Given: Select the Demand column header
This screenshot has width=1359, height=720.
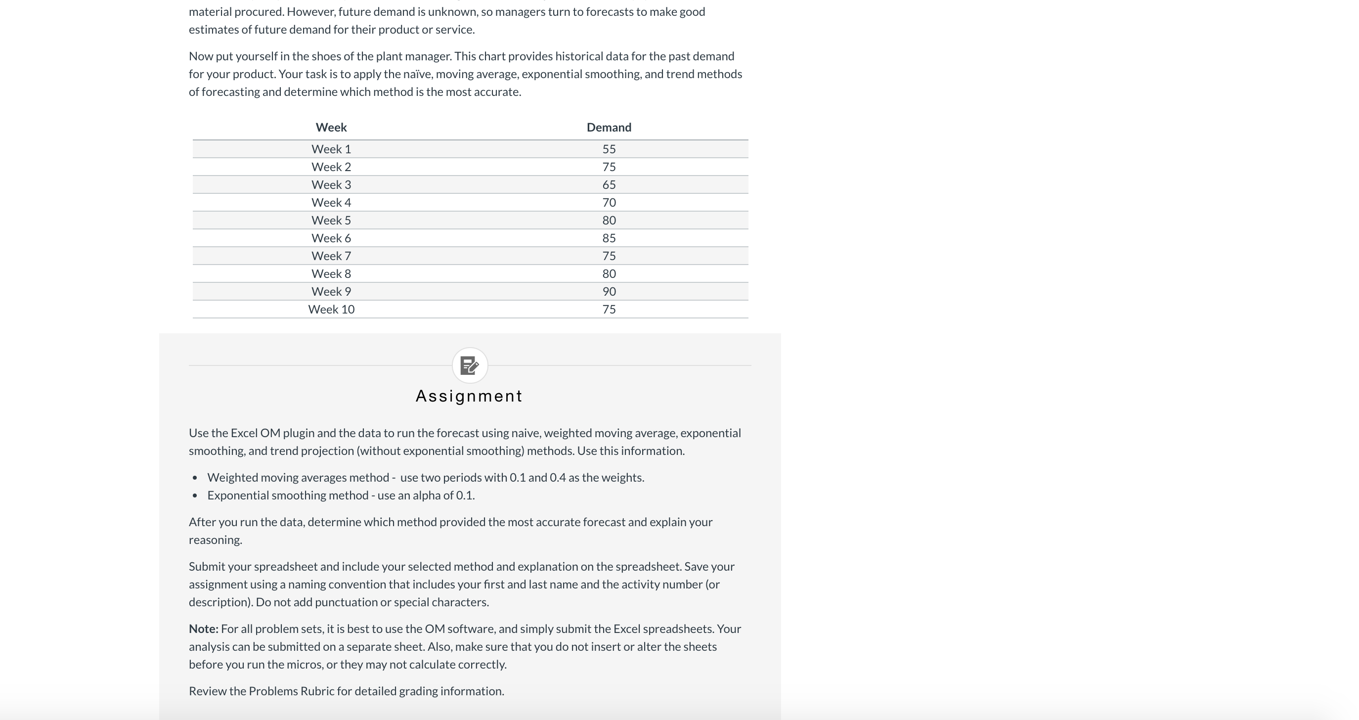Looking at the screenshot, I should 609,127.
